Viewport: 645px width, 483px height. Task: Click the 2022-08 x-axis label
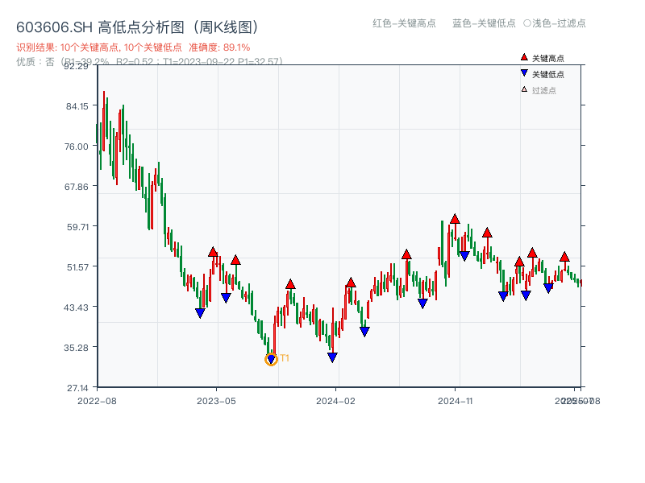click(x=97, y=401)
